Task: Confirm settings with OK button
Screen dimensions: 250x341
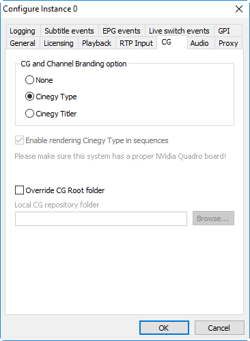Action: pyautogui.click(x=164, y=328)
